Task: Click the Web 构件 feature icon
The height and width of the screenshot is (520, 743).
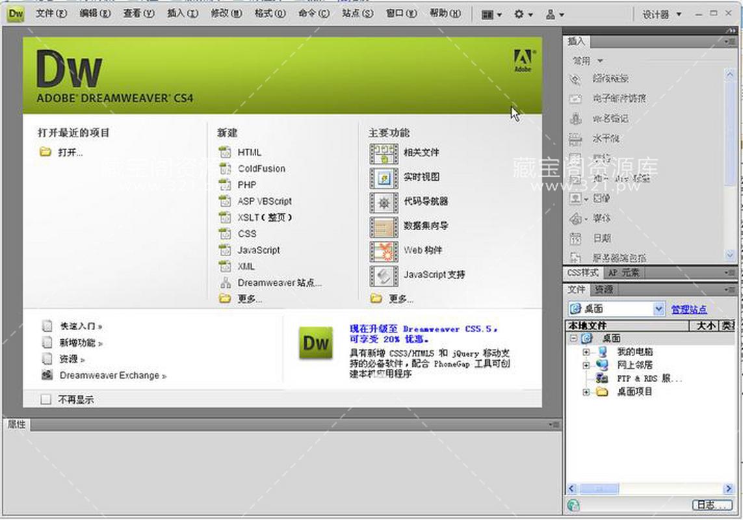Action: coord(384,250)
